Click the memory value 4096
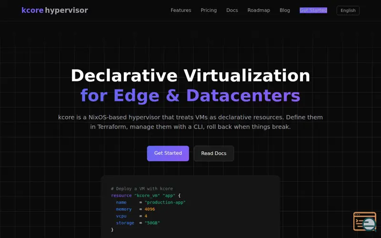The width and height of the screenshot is (381, 238). coord(150,209)
